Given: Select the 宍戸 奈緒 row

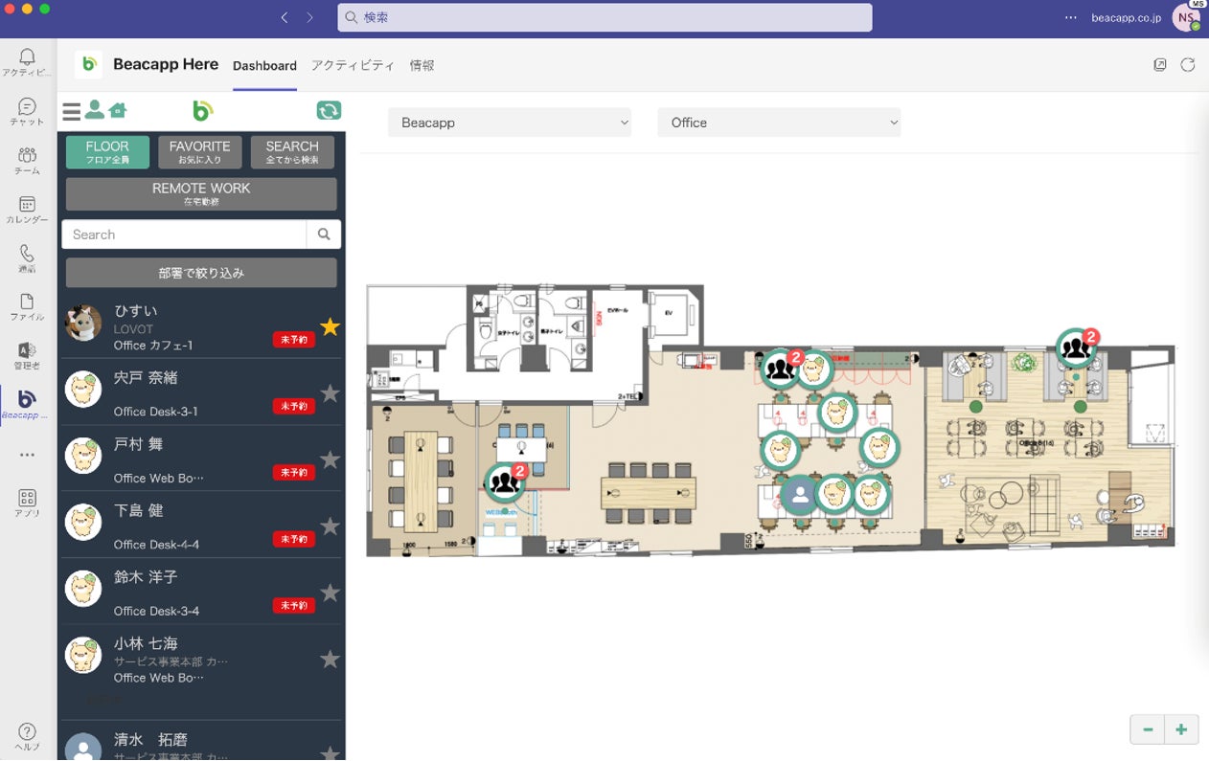Looking at the screenshot, I should point(201,392).
